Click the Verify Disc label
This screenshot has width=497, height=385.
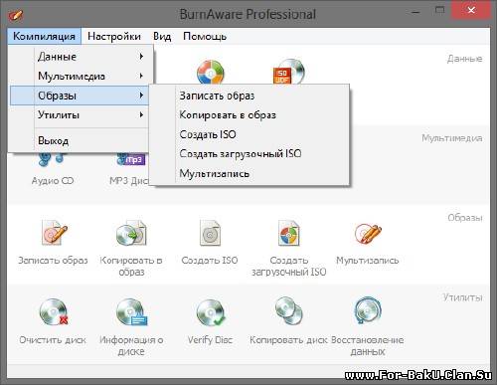coord(210,340)
